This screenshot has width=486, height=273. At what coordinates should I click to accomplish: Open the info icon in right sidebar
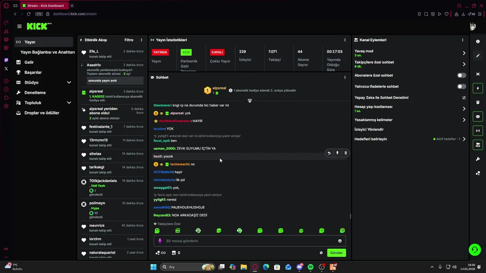pos(478,41)
